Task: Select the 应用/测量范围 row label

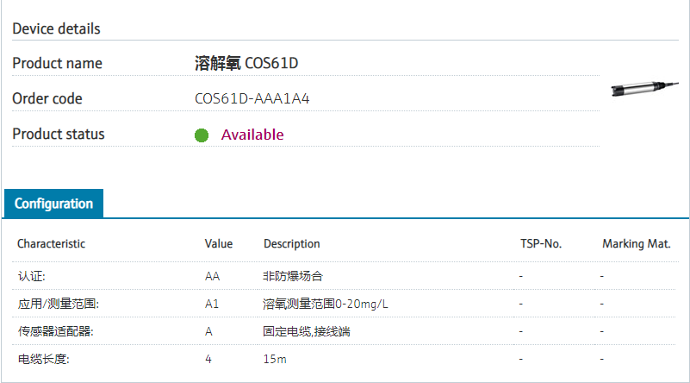Action: coord(58,304)
